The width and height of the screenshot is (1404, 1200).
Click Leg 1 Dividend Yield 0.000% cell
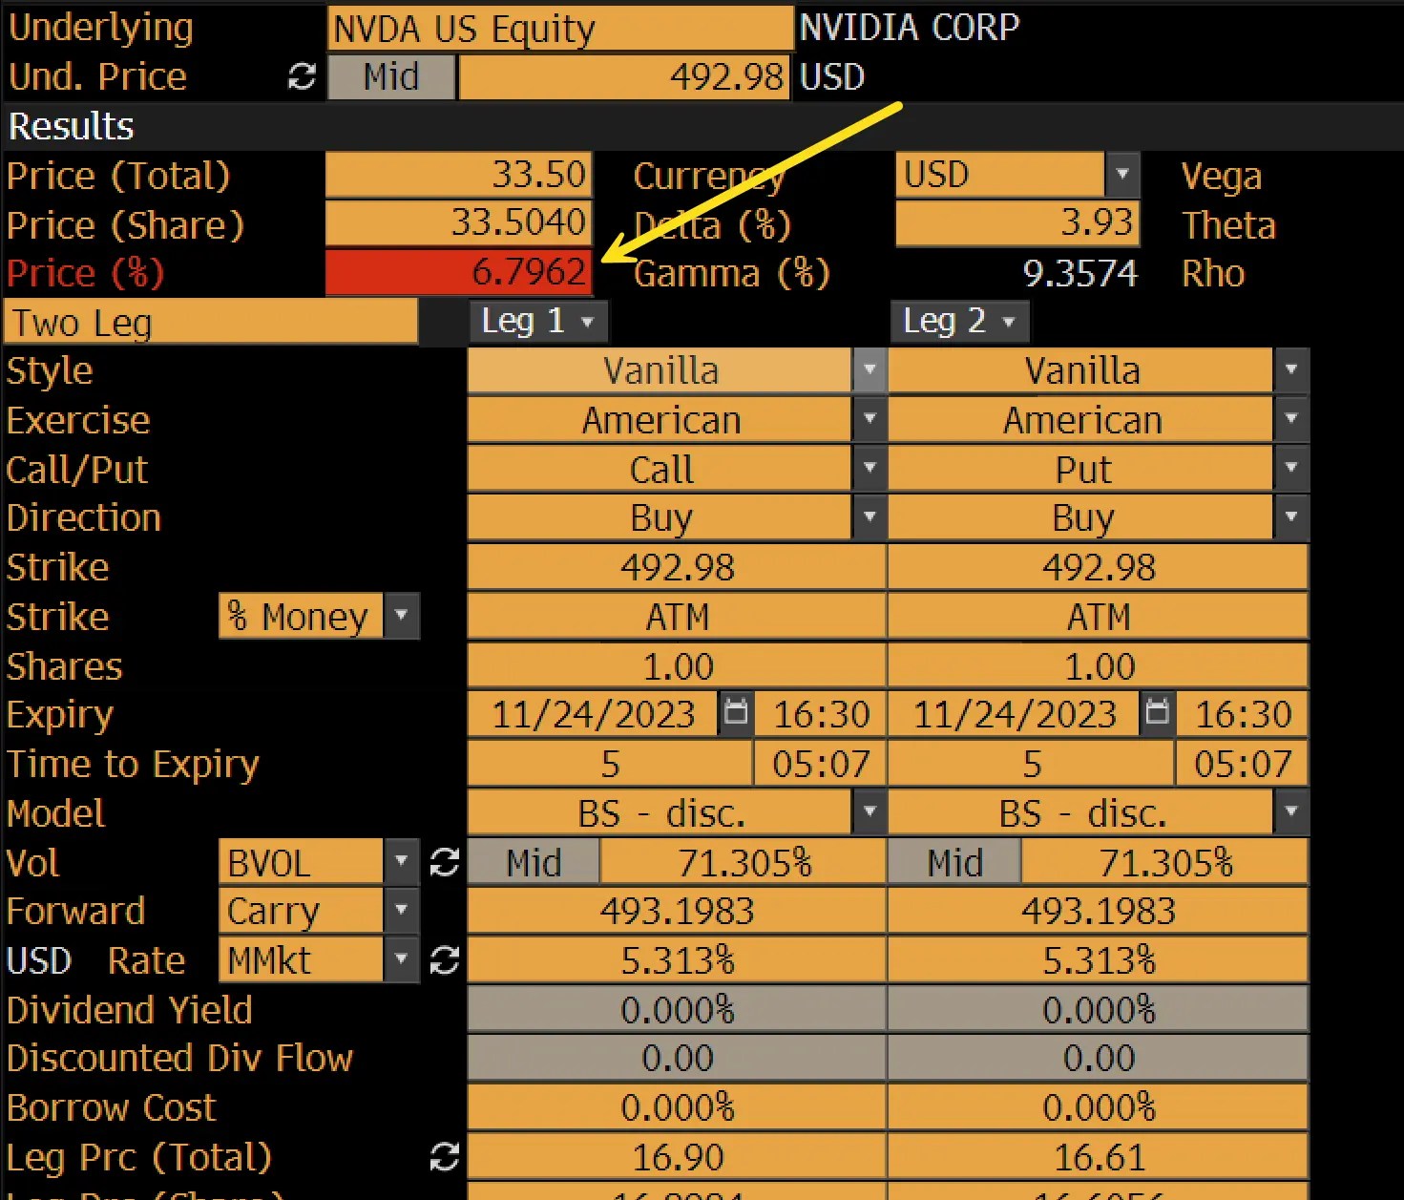[677, 1009]
